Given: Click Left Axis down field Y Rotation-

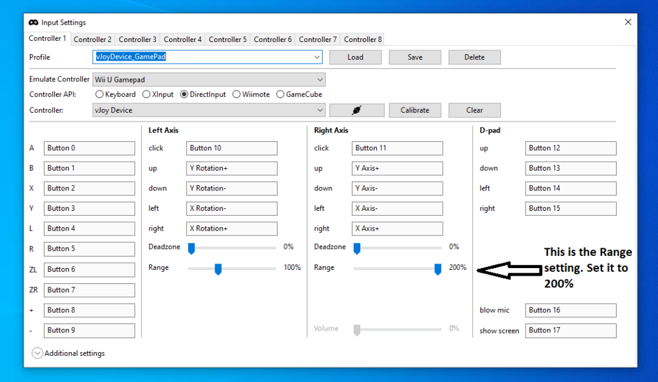Looking at the screenshot, I should [232, 188].
